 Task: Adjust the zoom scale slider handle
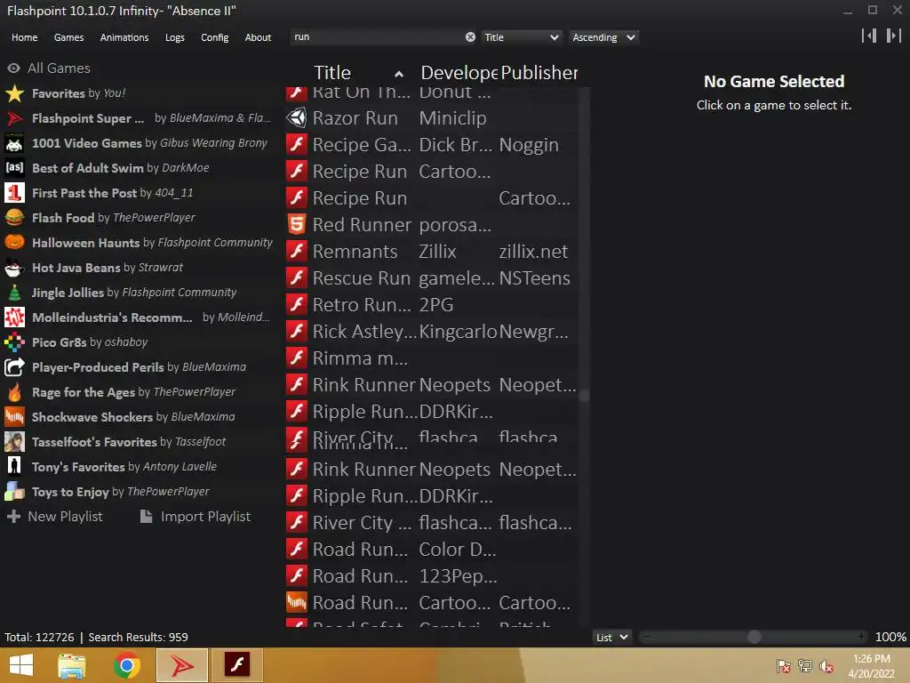[x=754, y=637]
